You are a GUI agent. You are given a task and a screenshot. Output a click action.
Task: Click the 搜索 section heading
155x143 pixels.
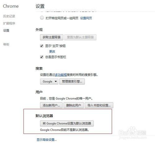39,68
